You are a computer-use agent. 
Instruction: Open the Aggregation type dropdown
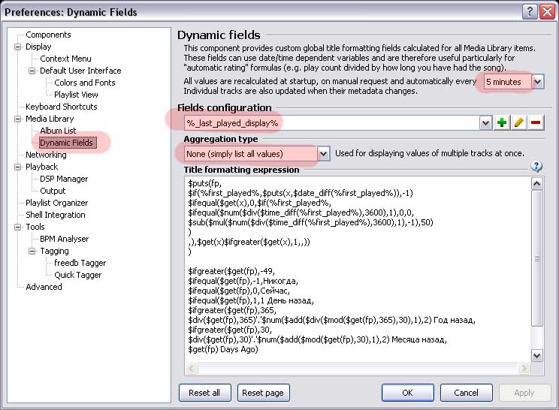pyautogui.click(x=323, y=153)
